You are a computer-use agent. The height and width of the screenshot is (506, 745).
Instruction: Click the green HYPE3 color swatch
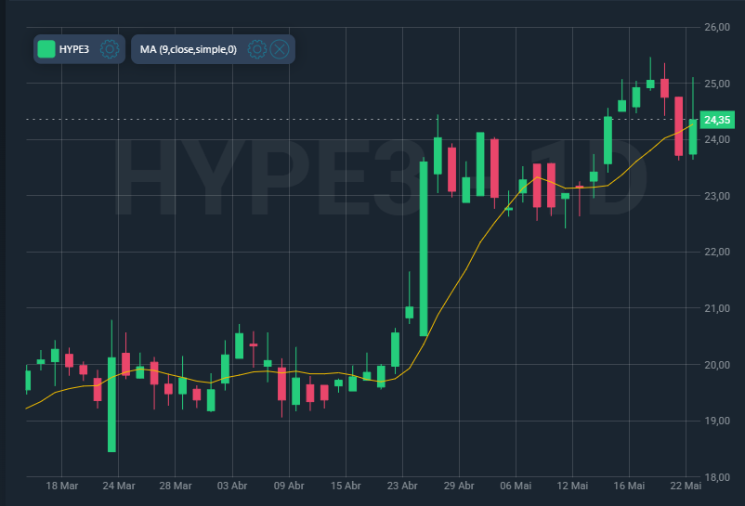click(x=46, y=49)
